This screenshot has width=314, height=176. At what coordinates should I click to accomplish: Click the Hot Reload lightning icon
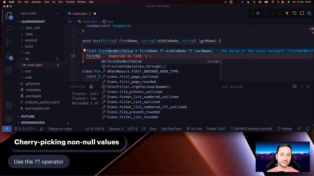point(287,13)
